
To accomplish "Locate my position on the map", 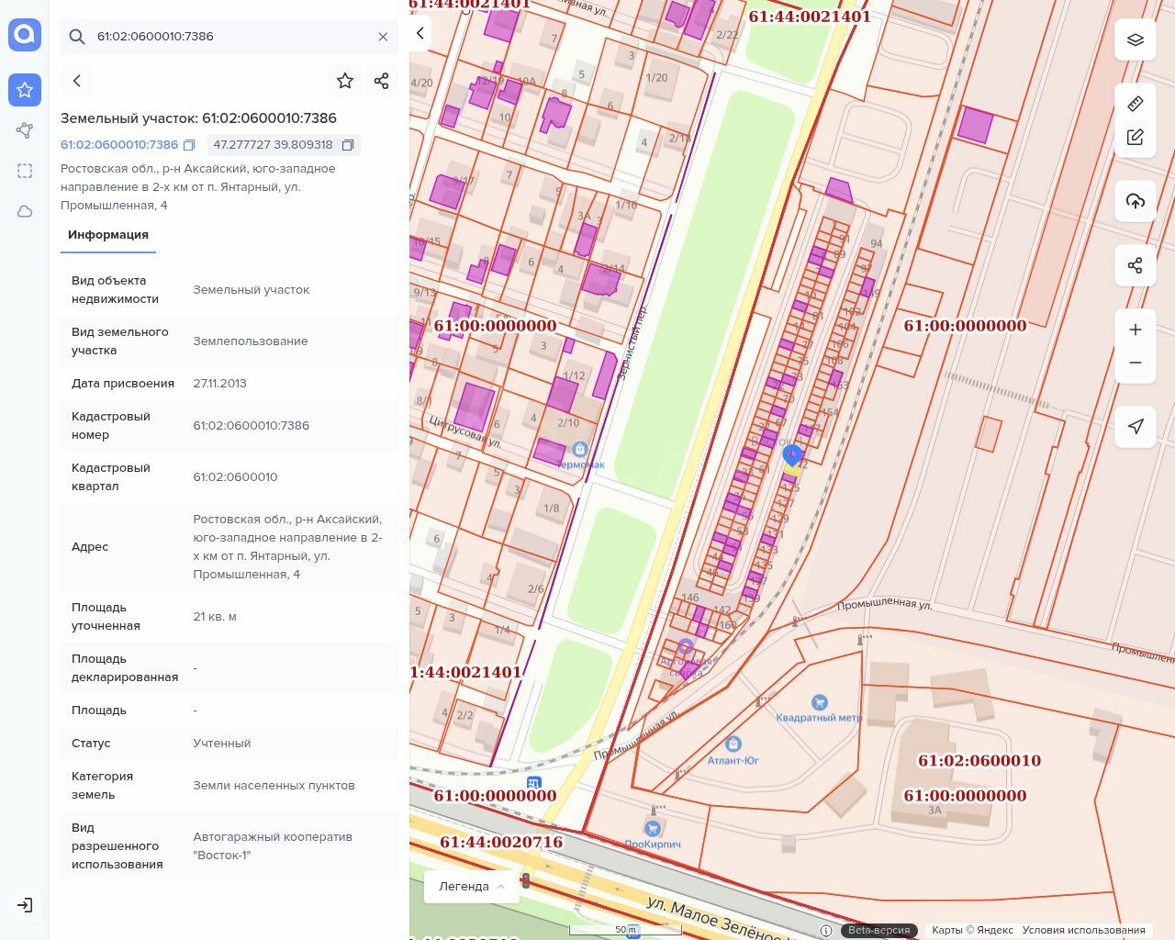I will [x=1135, y=426].
